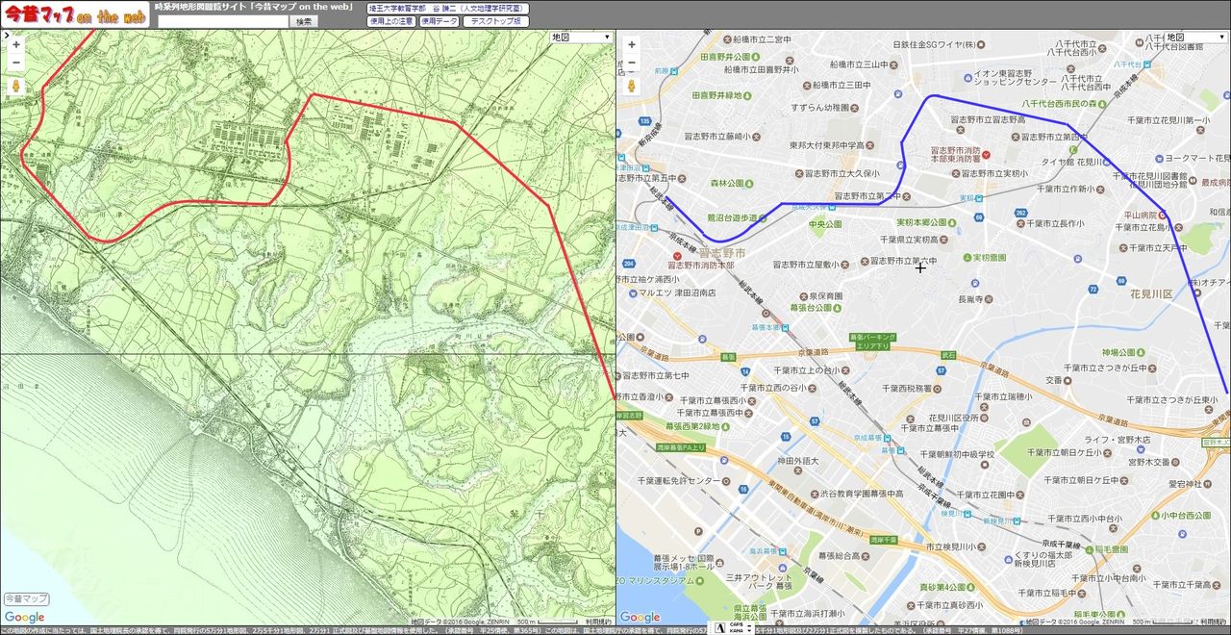Activate Street View pegman on left map

pos(15,87)
